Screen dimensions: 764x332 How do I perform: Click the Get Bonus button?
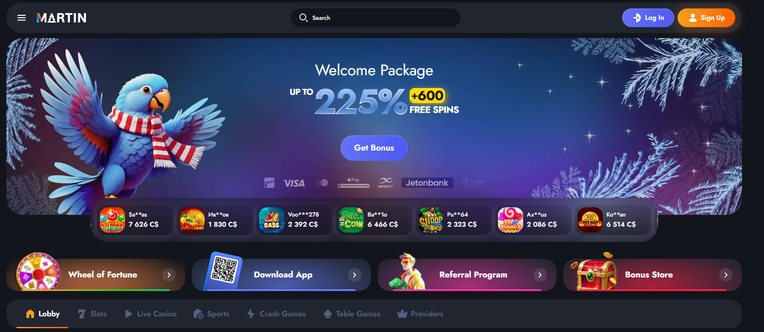click(374, 148)
